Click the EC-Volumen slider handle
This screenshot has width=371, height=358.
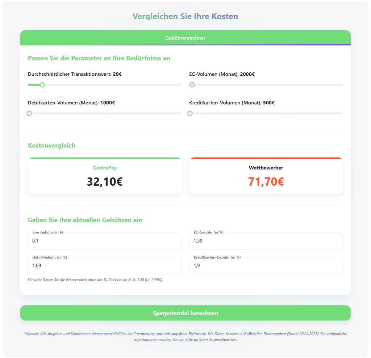coord(192,85)
